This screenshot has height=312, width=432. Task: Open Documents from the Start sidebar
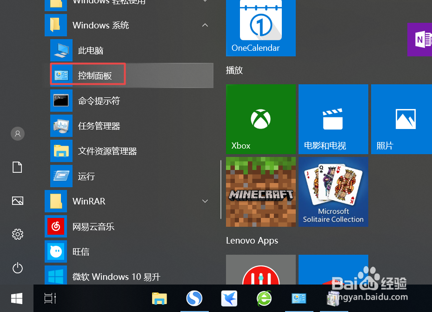point(17,167)
